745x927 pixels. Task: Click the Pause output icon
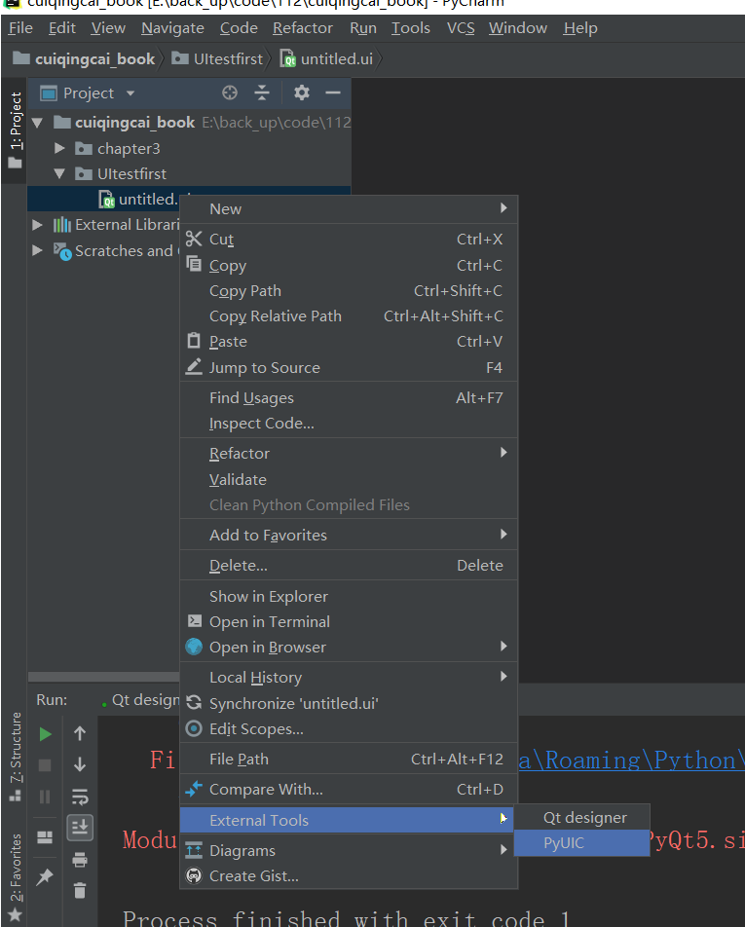click(x=45, y=797)
